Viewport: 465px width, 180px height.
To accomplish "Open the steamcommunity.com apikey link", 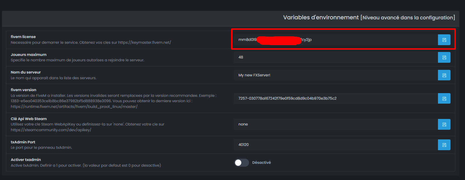I will 51,130.
